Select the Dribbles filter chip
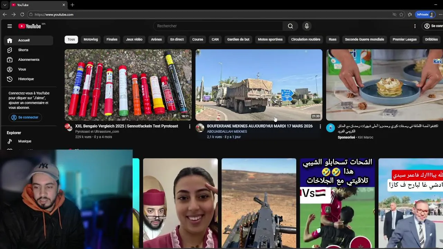Viewport: 443px width, 249px height. pos(432,39)
